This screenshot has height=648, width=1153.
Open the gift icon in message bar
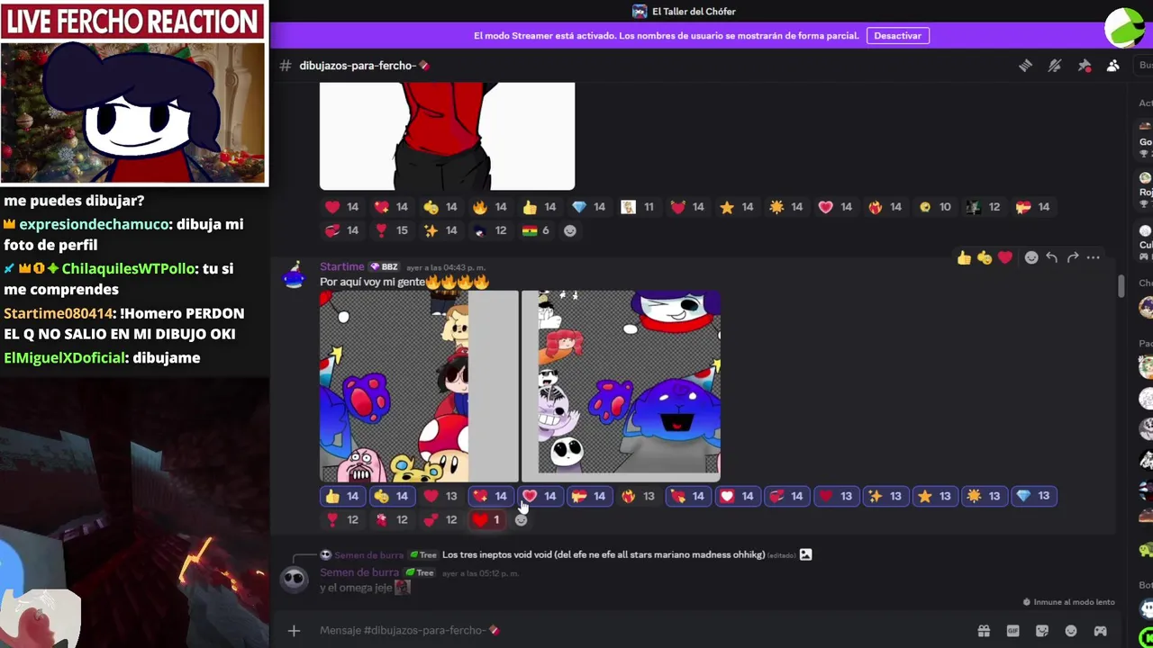(x=984, y=631)
